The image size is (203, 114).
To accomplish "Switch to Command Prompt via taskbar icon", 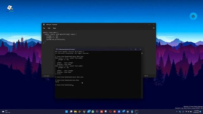I will 136,111.
